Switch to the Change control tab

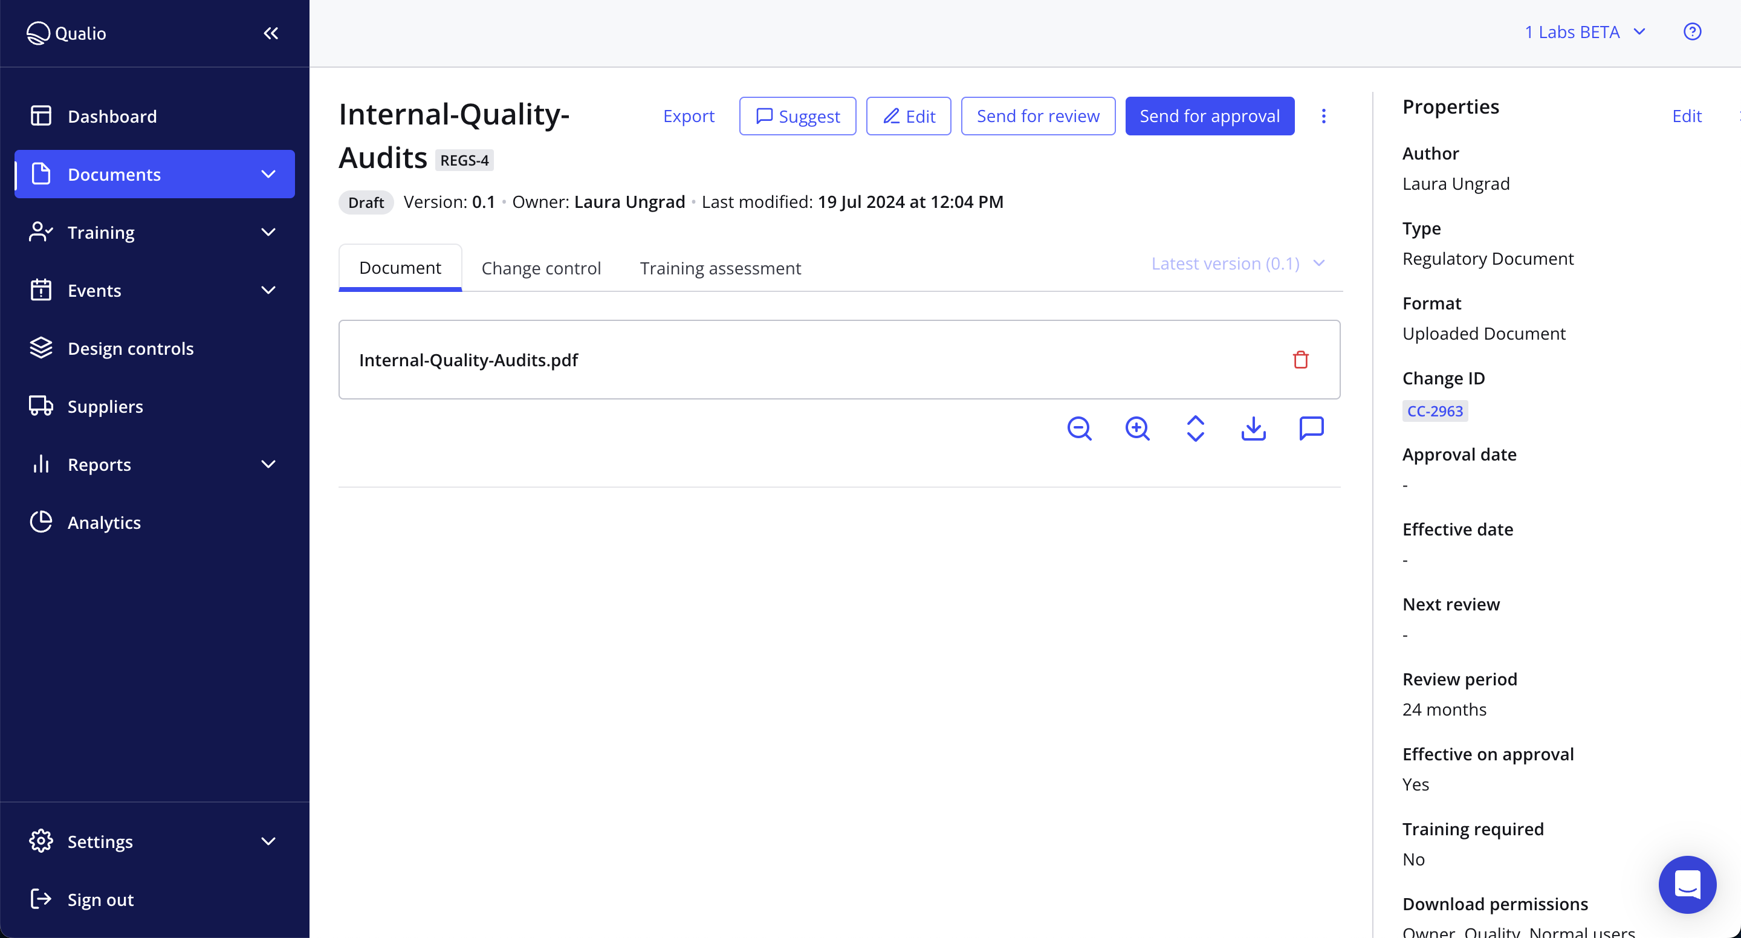coord(540,268)
